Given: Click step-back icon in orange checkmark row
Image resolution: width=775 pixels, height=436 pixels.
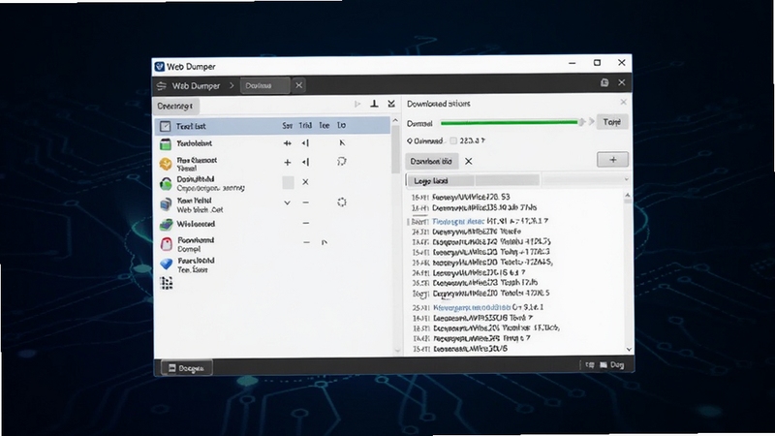Looking at the screenshot, I should click(x=305, y=162).
